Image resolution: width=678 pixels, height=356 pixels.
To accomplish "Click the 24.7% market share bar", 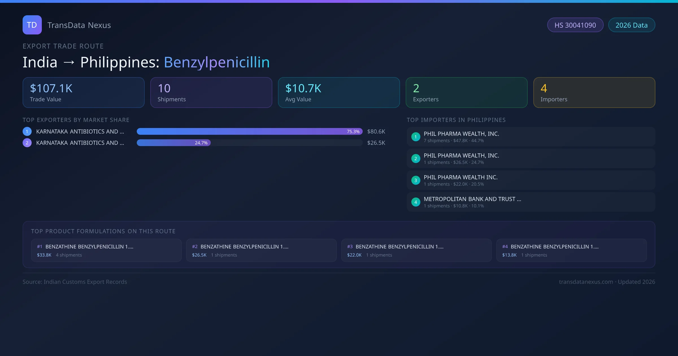I will pos(173,143).
